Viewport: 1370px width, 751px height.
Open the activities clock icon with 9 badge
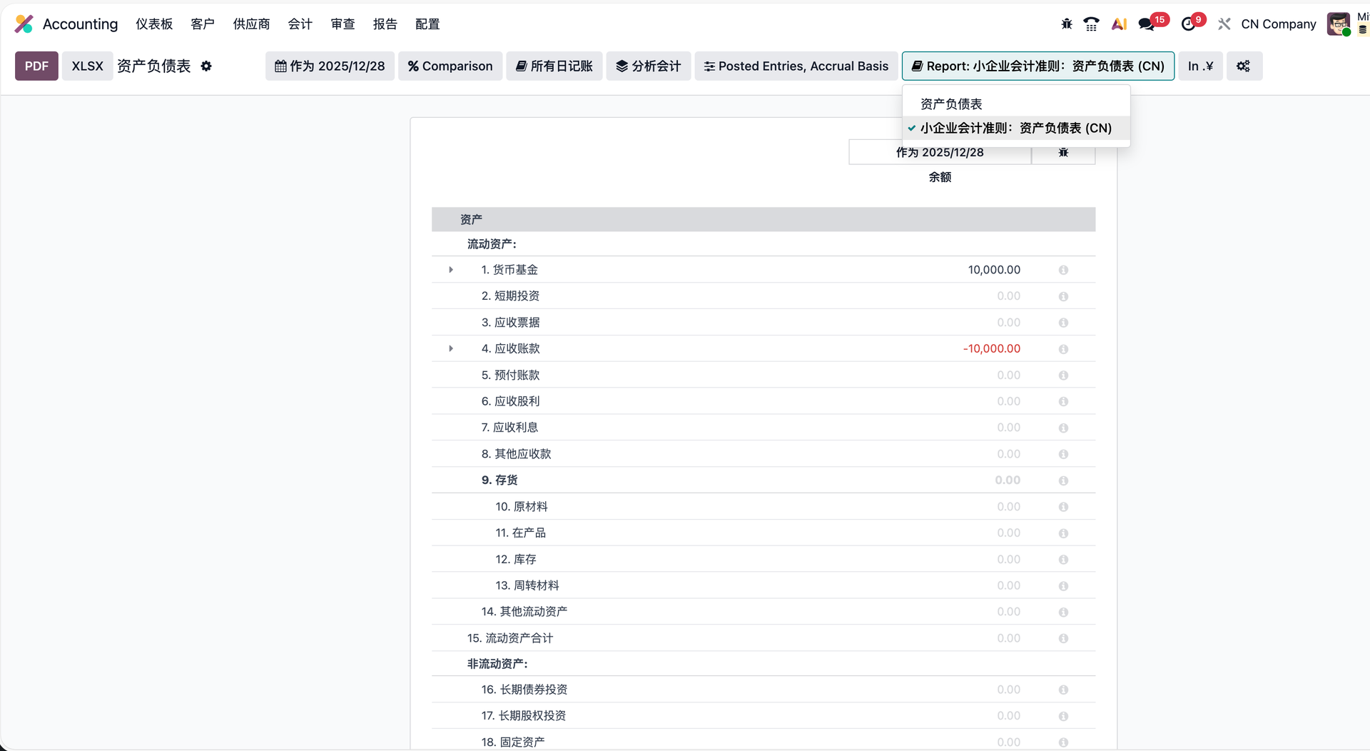tap(1188, 24)
